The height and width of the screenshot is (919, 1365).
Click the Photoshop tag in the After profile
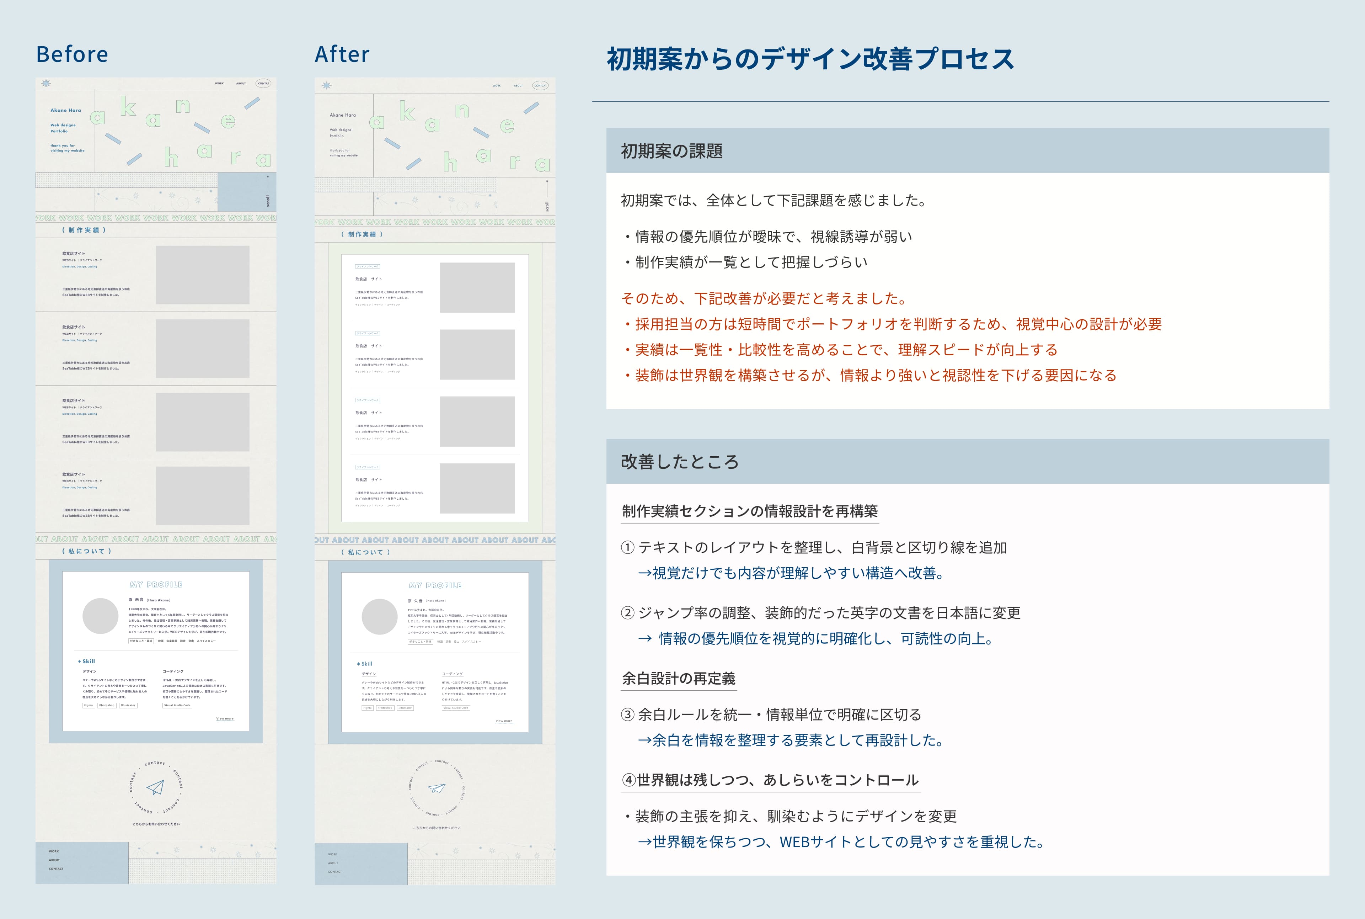(x=385, y=708)
